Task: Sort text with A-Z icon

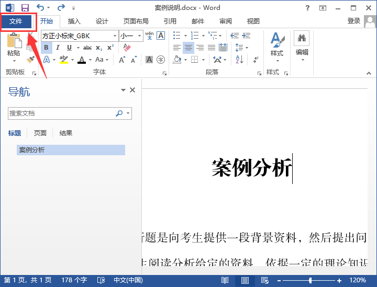Action: 239,59
